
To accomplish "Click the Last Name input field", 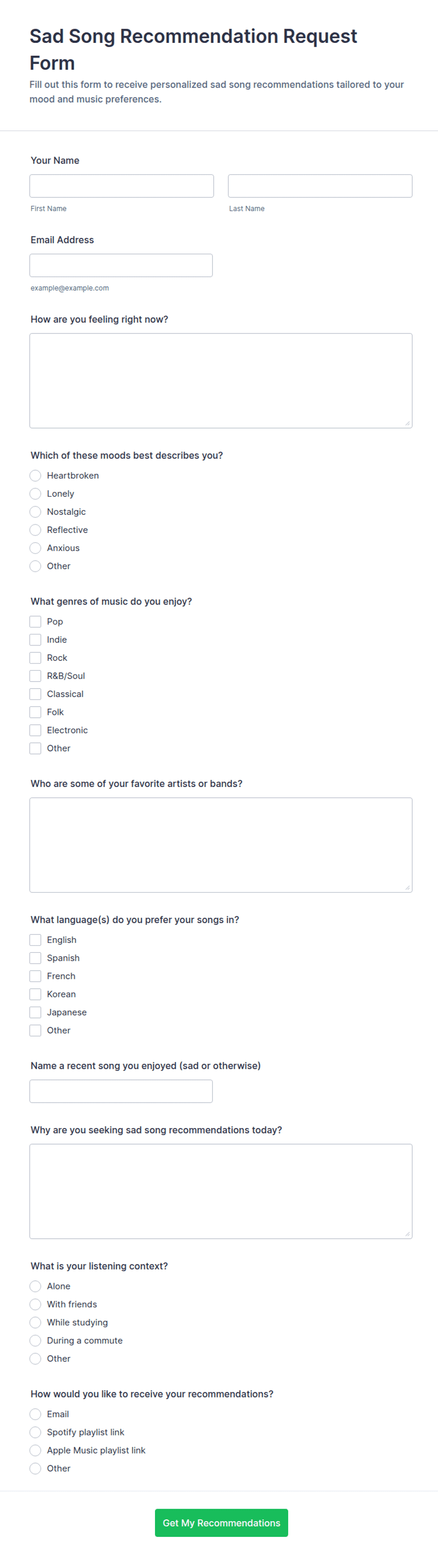I will [320, 186].
